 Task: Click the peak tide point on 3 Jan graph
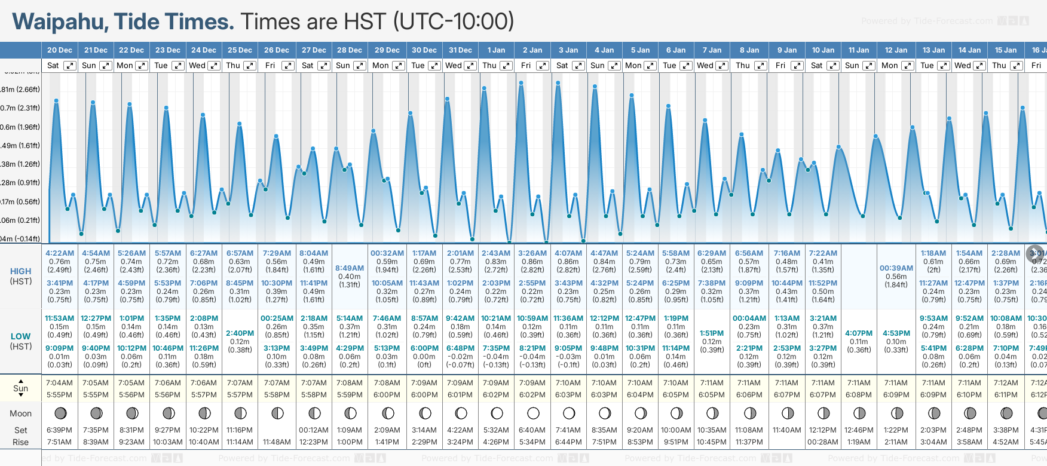(x=558, y=83)
